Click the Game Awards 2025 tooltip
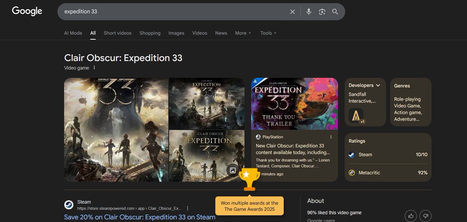Screen dimensions: 467x222 (x=249, y=206)
